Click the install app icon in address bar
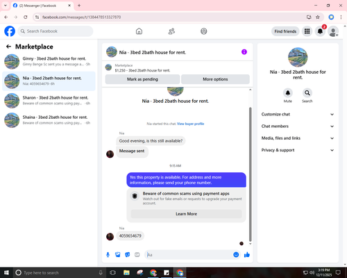Screen dimensions: 347x278 pyautogui.click(x=309, y=17)
